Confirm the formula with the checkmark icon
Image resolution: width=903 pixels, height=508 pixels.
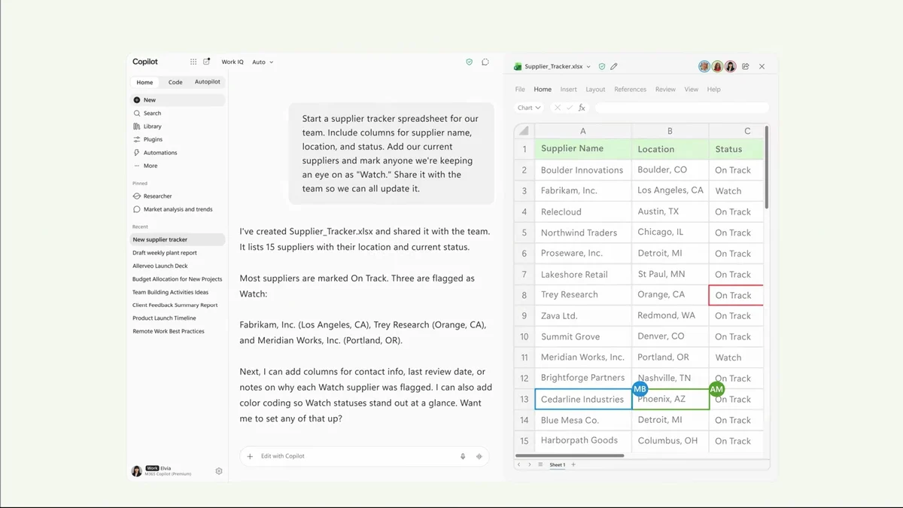pos(570,108)
